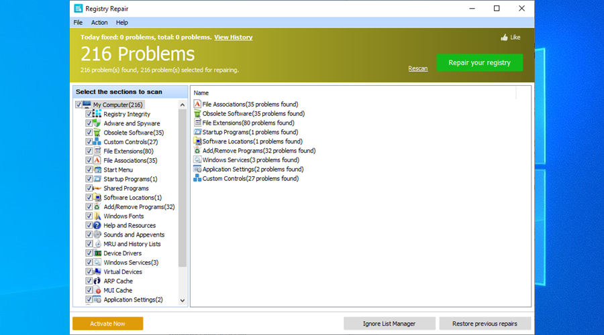
Task: Click the sidebar scroll-down arrow
Action: 182,301
